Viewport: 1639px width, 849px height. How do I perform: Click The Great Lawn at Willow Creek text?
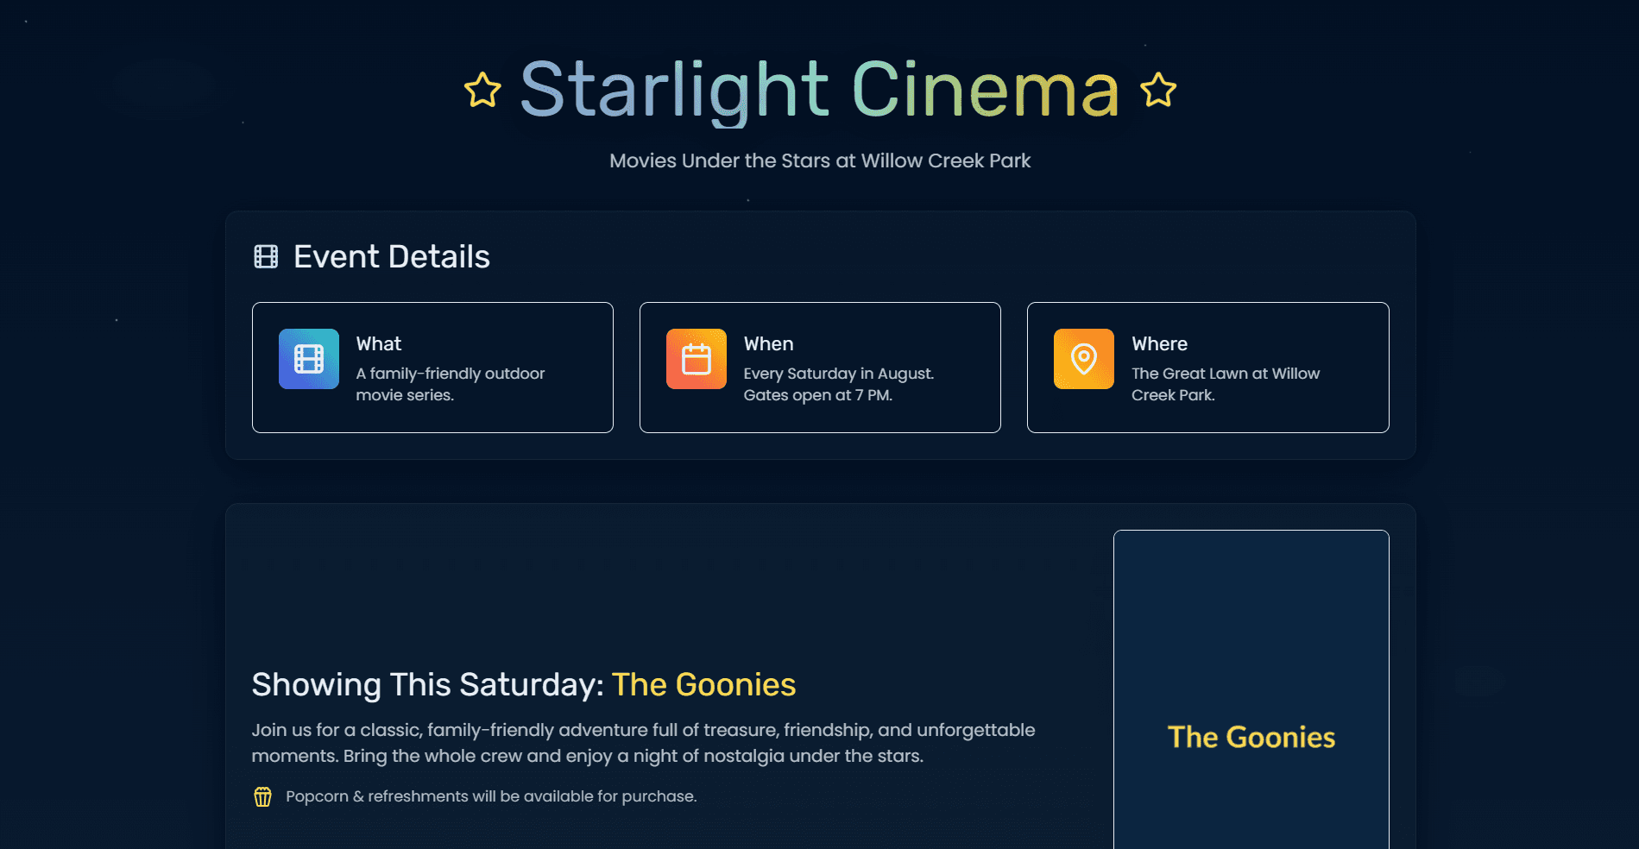pos(1225,384)
